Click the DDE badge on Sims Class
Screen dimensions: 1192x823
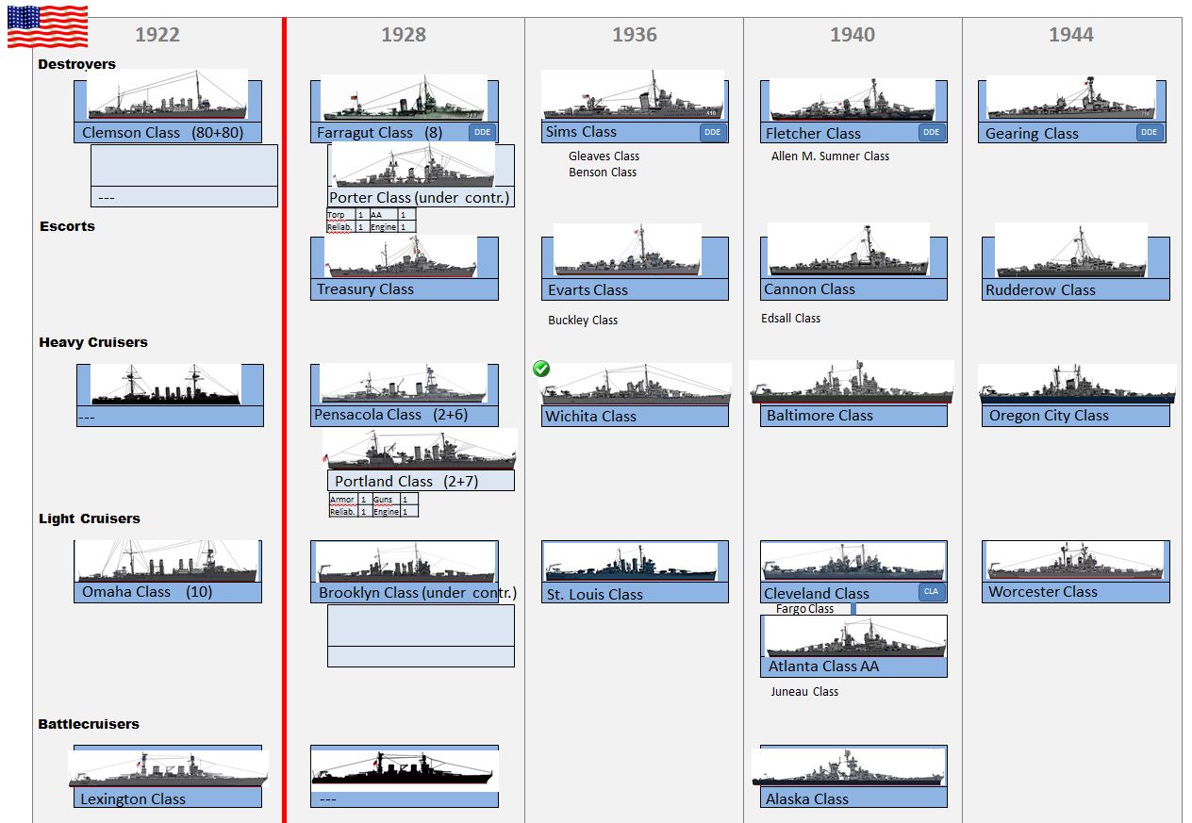point(713,132)
